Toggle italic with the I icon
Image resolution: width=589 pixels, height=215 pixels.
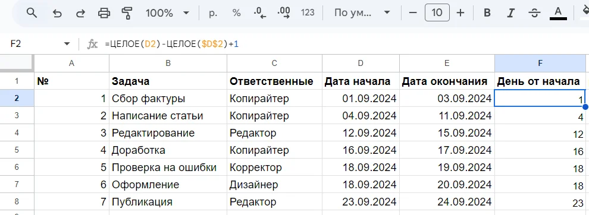[x=510, y=13]
